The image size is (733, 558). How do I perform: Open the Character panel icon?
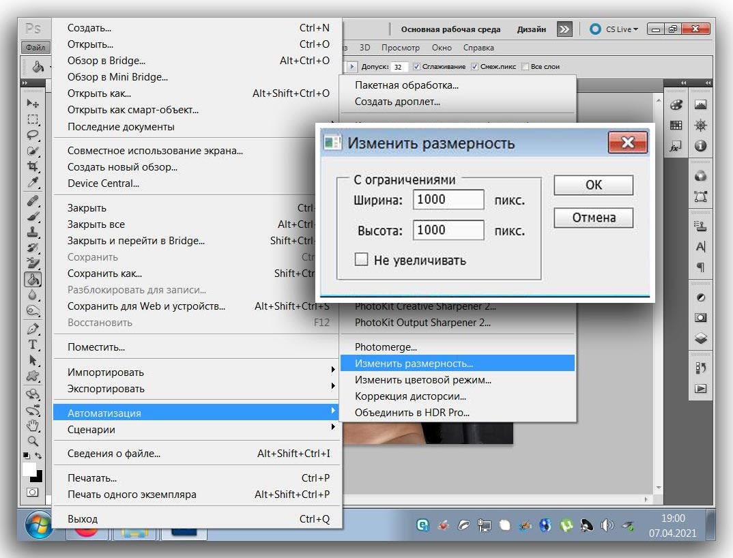click(700, 247)
